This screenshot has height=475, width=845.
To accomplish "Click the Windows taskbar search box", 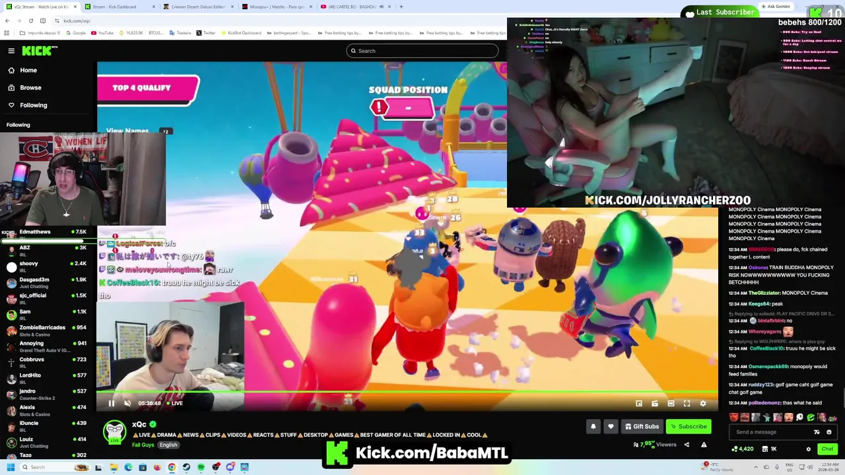I will pos(55,467).
